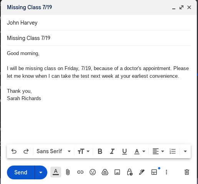198x184 pixels.
Task: Open more options three-dot menu
Action: pyautogui.click(x=166, y=172)
